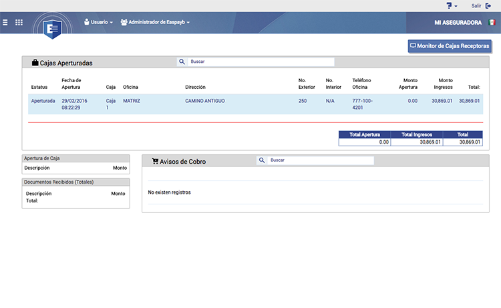Screen dimensions: 501x308
Task: Click phone number 777-100-4201
Action: coord(362,104)
